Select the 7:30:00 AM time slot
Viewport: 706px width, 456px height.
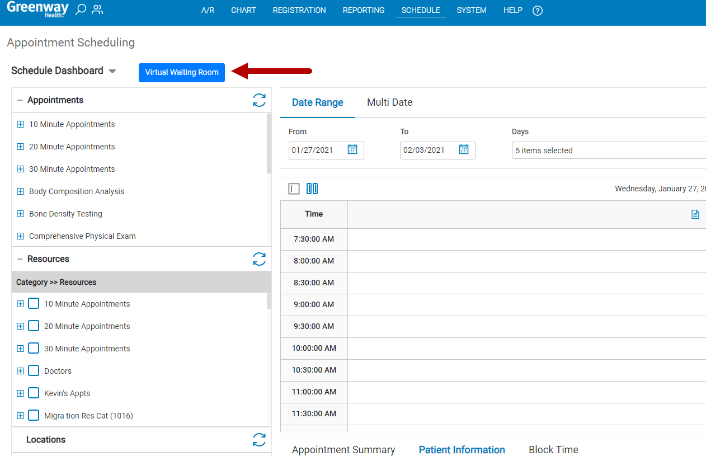coord(314,239)
